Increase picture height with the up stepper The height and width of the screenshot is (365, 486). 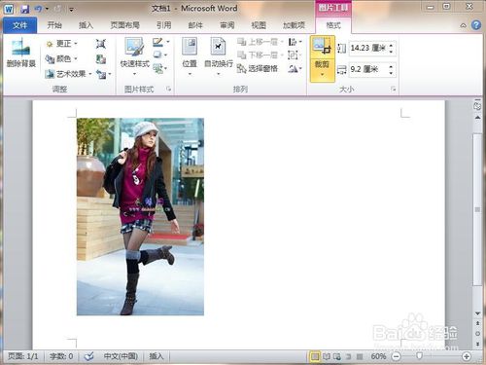[x=392, y=45]
